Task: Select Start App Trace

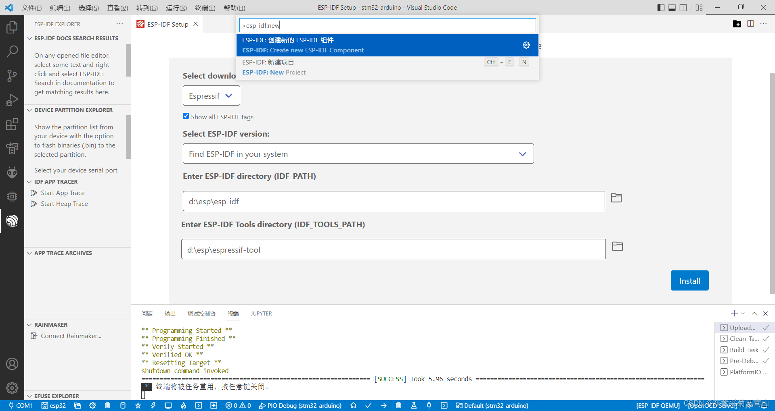Action: [x=63, y=193]
